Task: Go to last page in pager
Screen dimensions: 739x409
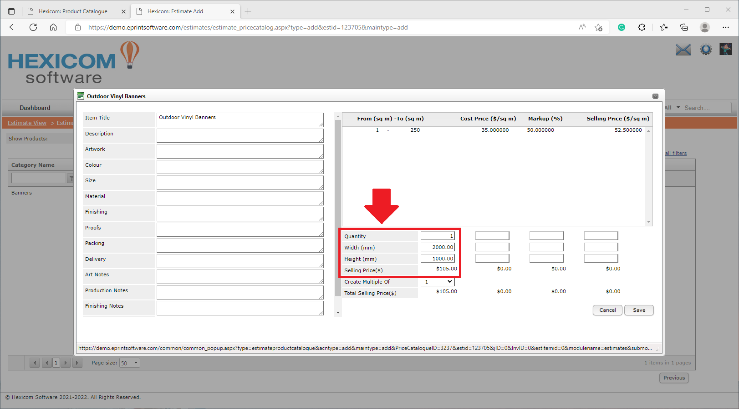Action: pos(77,363)
